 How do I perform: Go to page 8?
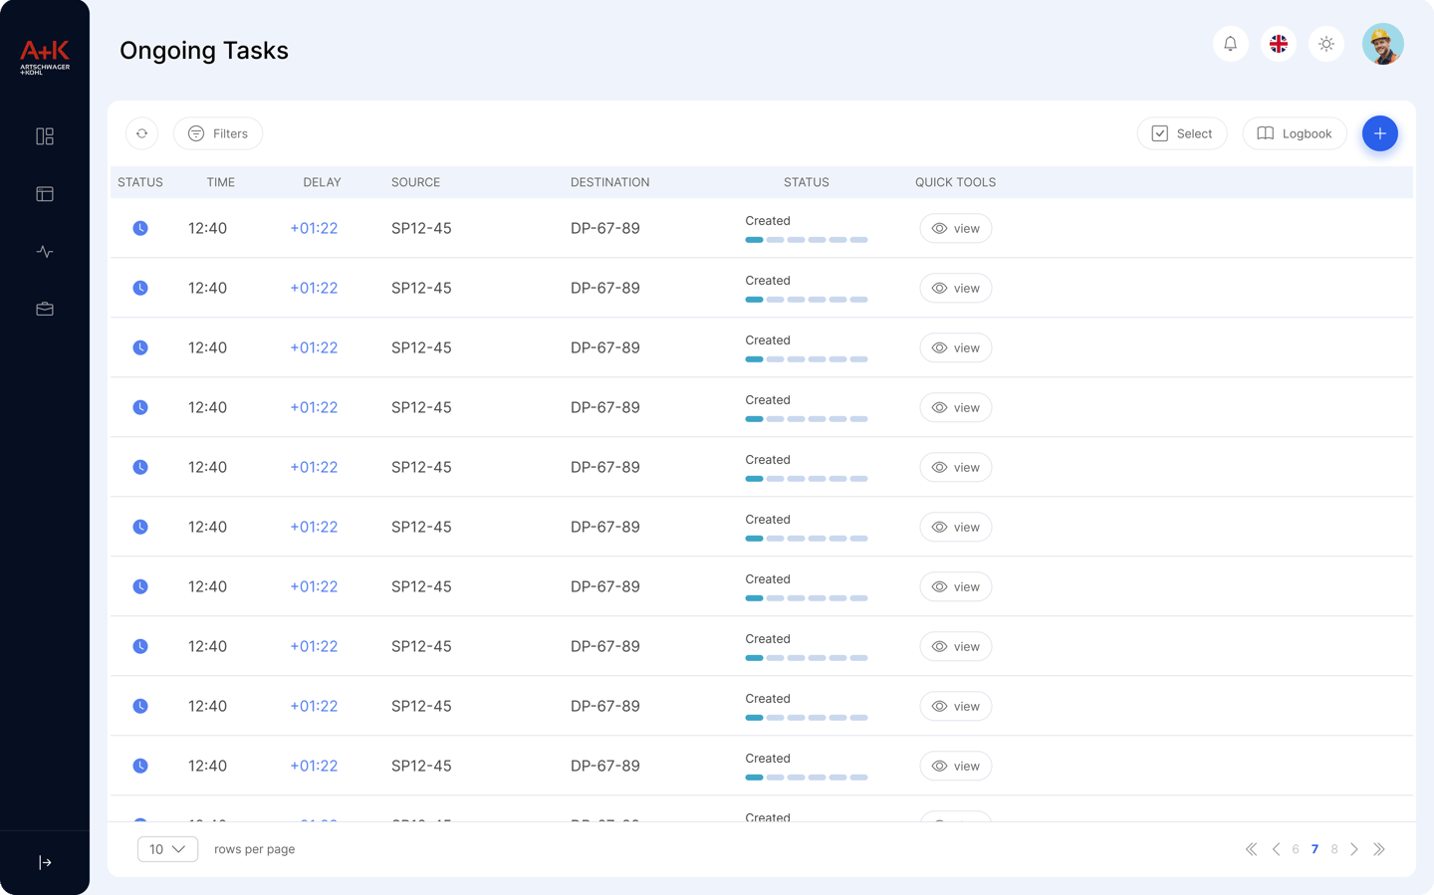[x=1334, y=849]
